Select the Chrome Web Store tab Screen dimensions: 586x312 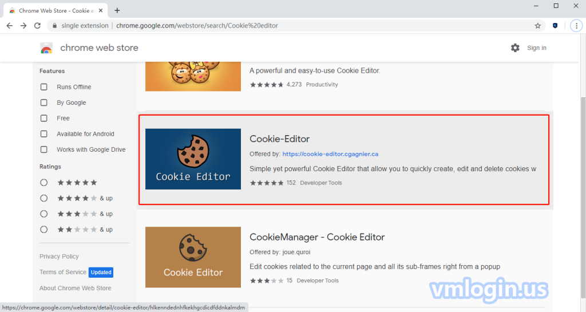56,10
